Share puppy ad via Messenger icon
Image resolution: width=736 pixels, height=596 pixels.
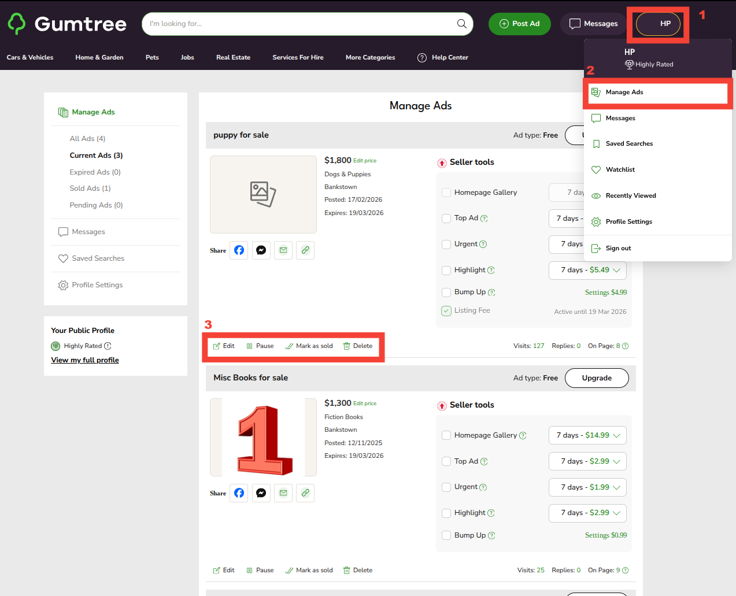pos(261,250)
